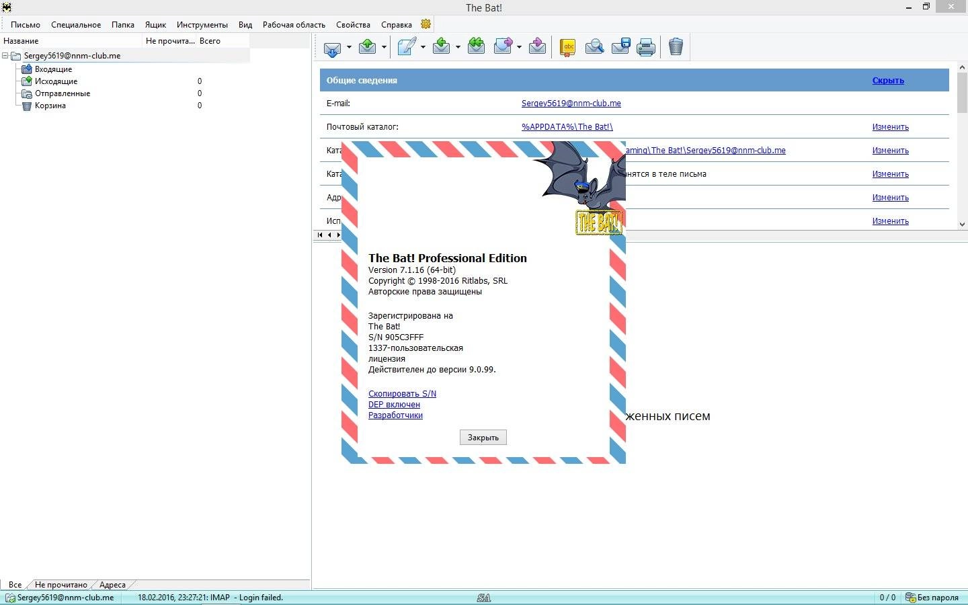Collapse the Sergey5619@nnm-club.me account tree

click(5, 56)
